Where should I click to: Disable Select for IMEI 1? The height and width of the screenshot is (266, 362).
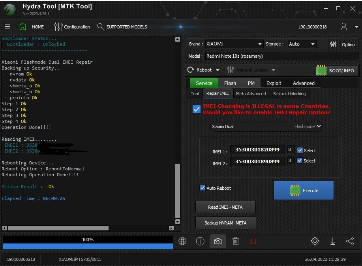[300, 150]
